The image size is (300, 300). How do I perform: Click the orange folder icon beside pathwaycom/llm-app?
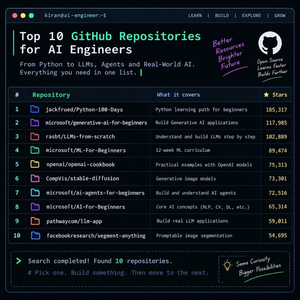pos(35,221)
